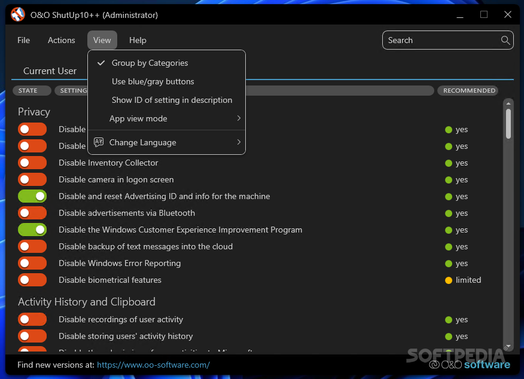Click the Disable storing users' activity history label
This screenshot has width=524, height=379.
click(126, 337)
